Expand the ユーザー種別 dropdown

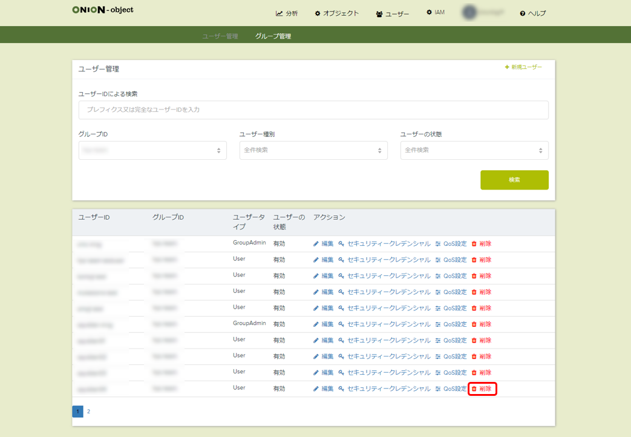(x=313, y=150)
